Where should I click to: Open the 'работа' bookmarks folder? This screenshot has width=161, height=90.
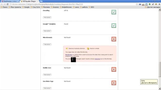[x=84, y=7]
